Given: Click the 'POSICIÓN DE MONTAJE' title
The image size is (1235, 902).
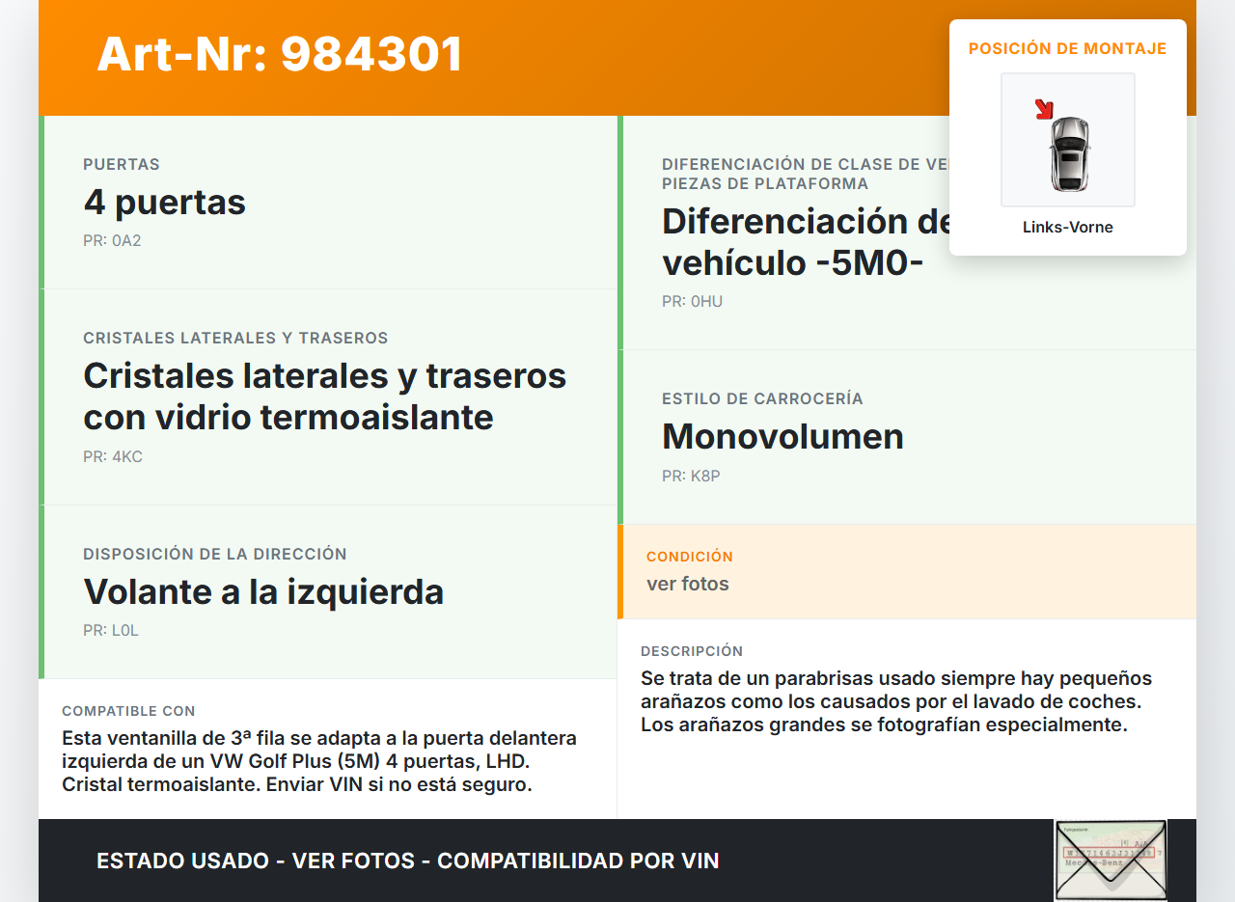Looking at the screenshot, I should [1068, 48].
